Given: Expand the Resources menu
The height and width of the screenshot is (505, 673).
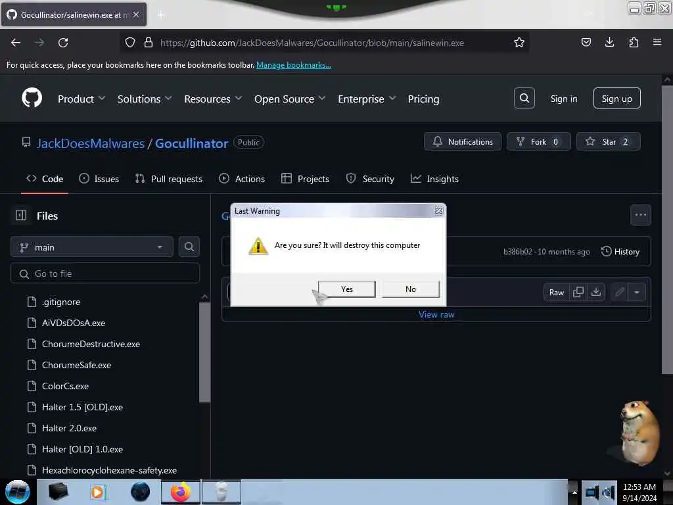Looking at the screenshot, I should (x=213, y=99).
